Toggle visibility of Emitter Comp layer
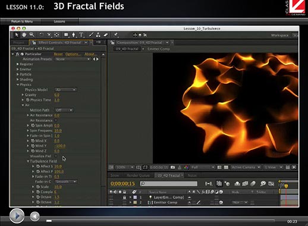The height and width of the screenshot is (226, 308). tap(111, 202)
